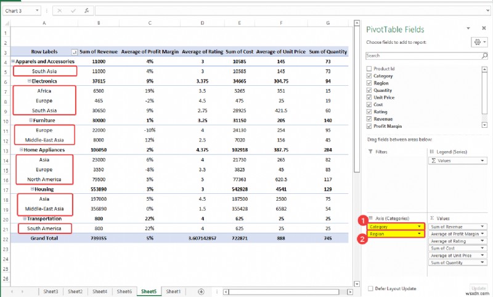
Task: Collapse the Home Appliances group
Action: pyautogui.click(x=22, y=149)
